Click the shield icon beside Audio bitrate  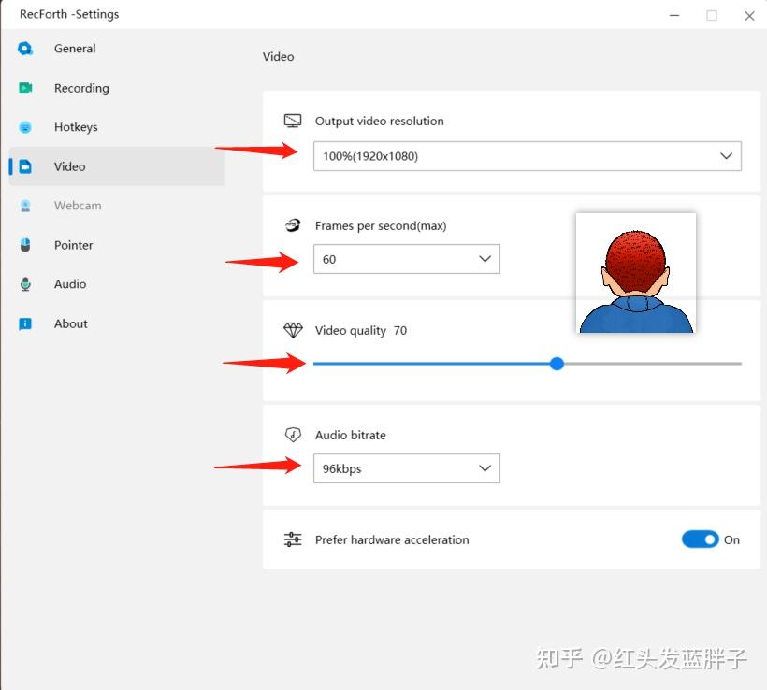293,435
